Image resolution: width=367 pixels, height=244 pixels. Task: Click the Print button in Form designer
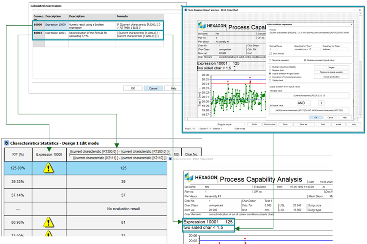pyautogui.click(x=323, y=125)
